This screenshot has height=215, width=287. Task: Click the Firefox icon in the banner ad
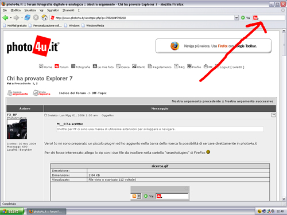click(x=174, y=46)
